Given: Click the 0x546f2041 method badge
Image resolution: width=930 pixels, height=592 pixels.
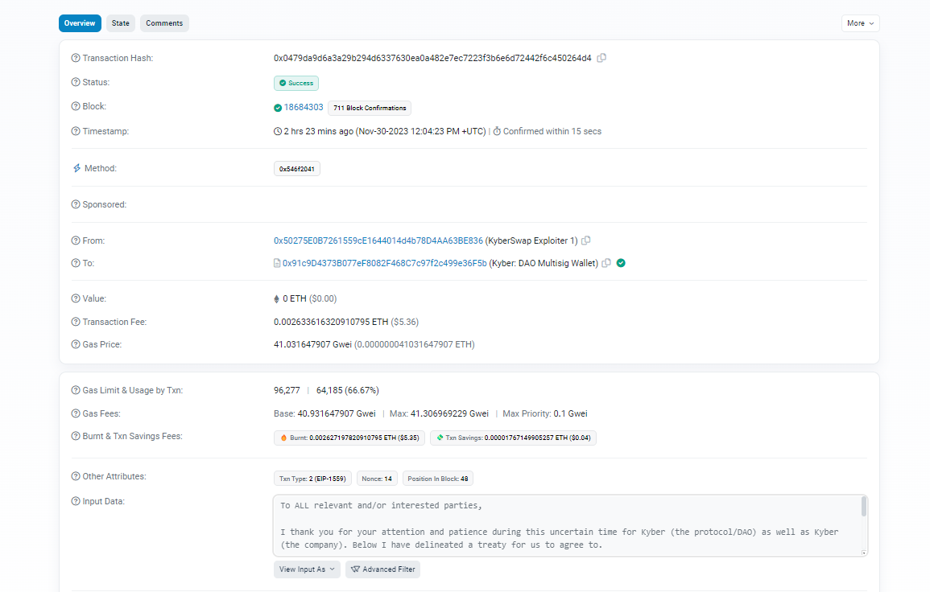Looking at the screenshot, I should [297, 169].
